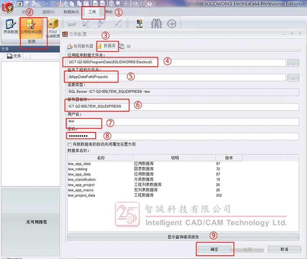
Task: Select the 工具 ribbon tab
Action: pos(92,12)
